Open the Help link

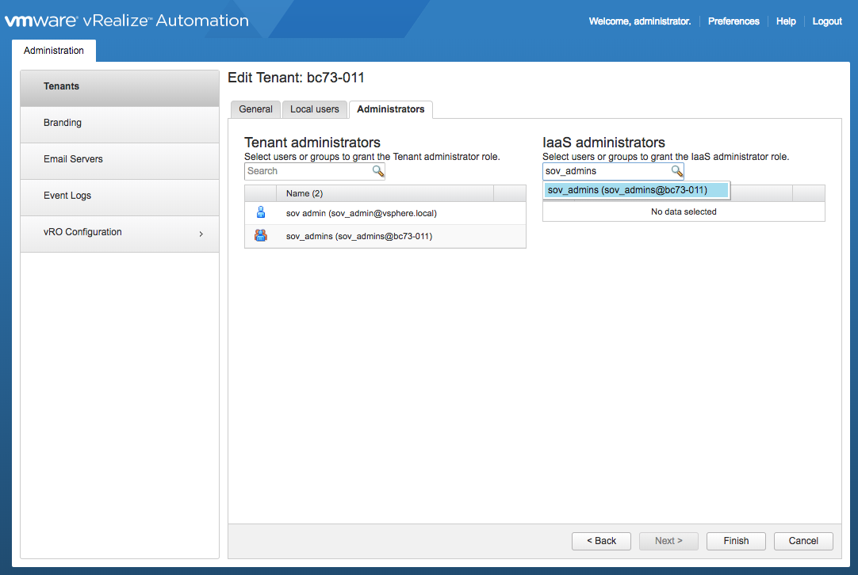point(786,21)
